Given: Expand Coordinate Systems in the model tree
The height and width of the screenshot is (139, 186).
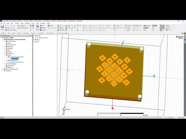Looking at the screenshot, I should 34,38.
